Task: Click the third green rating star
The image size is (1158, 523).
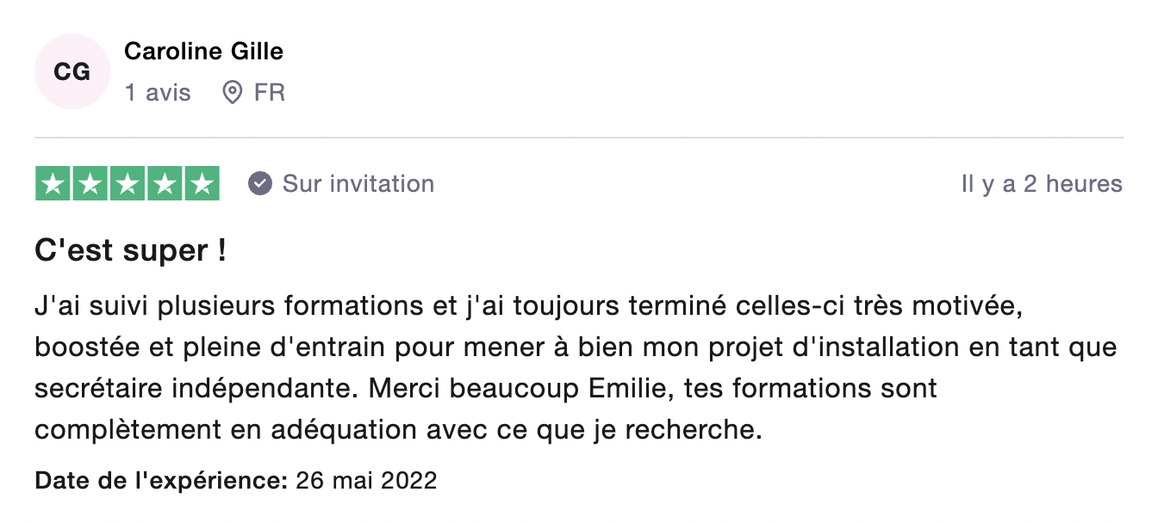Action: click(x=128, y=184)
